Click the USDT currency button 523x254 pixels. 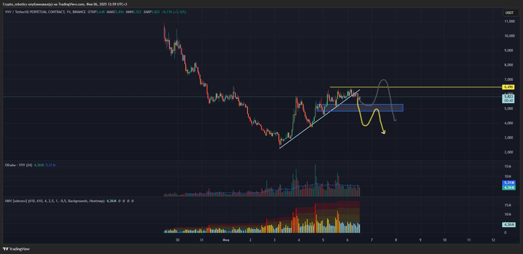click(511, 13)
